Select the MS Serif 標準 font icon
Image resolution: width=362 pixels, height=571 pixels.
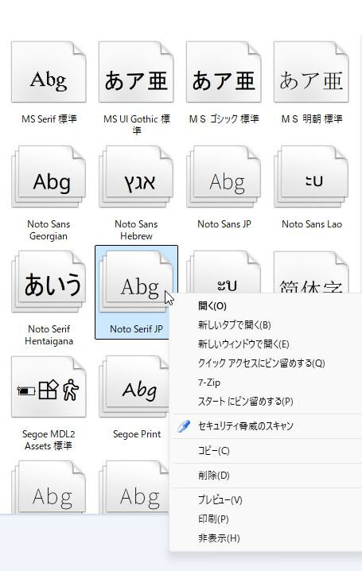click(x=49, y=72)
